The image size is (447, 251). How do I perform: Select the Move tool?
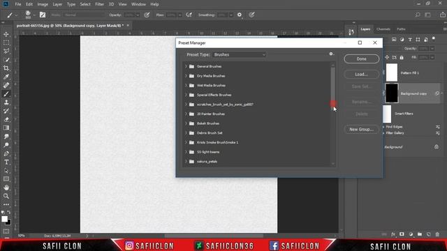click(6, 34)
